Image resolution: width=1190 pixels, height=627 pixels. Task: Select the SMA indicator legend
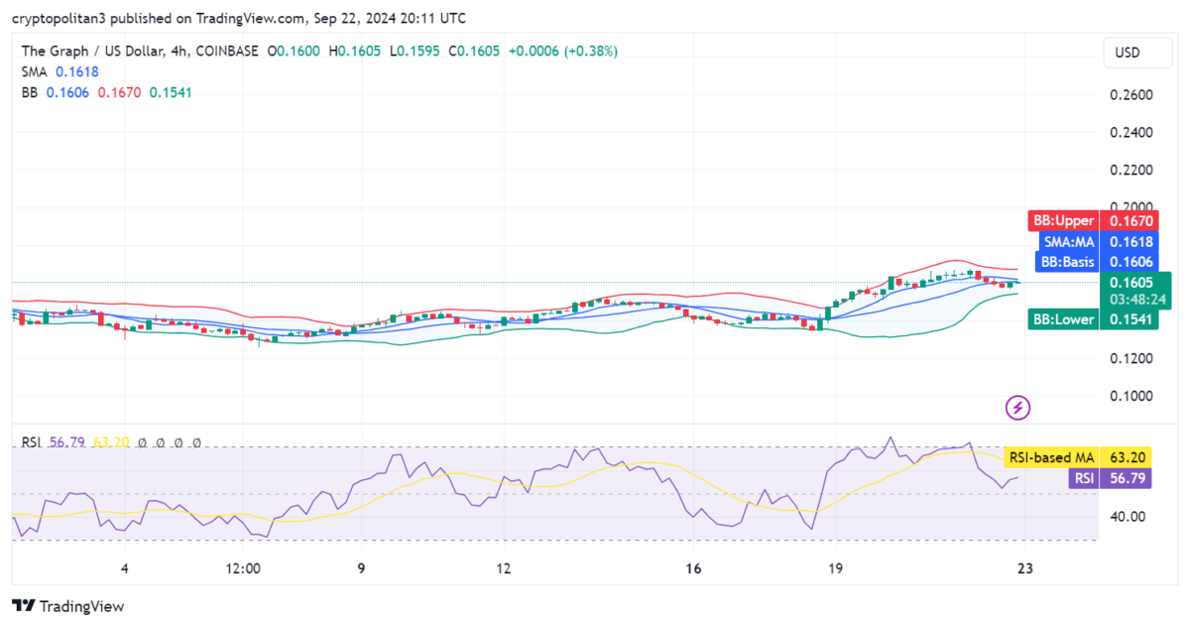tap(59, 71)
